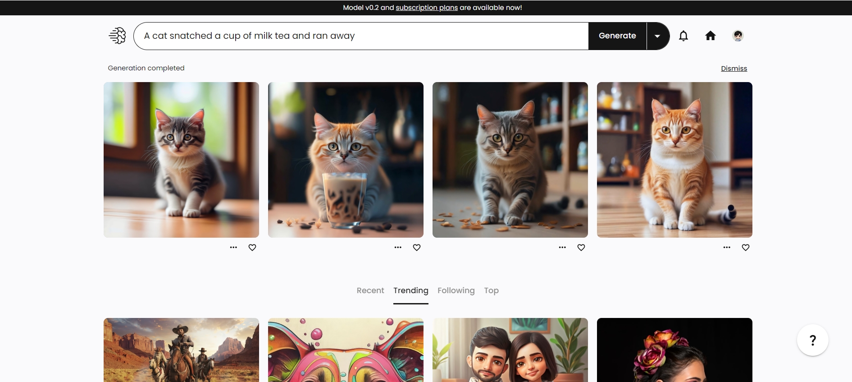Click the prompt text input field
This screenshot has height=382, width=852.
coord(361,36)
